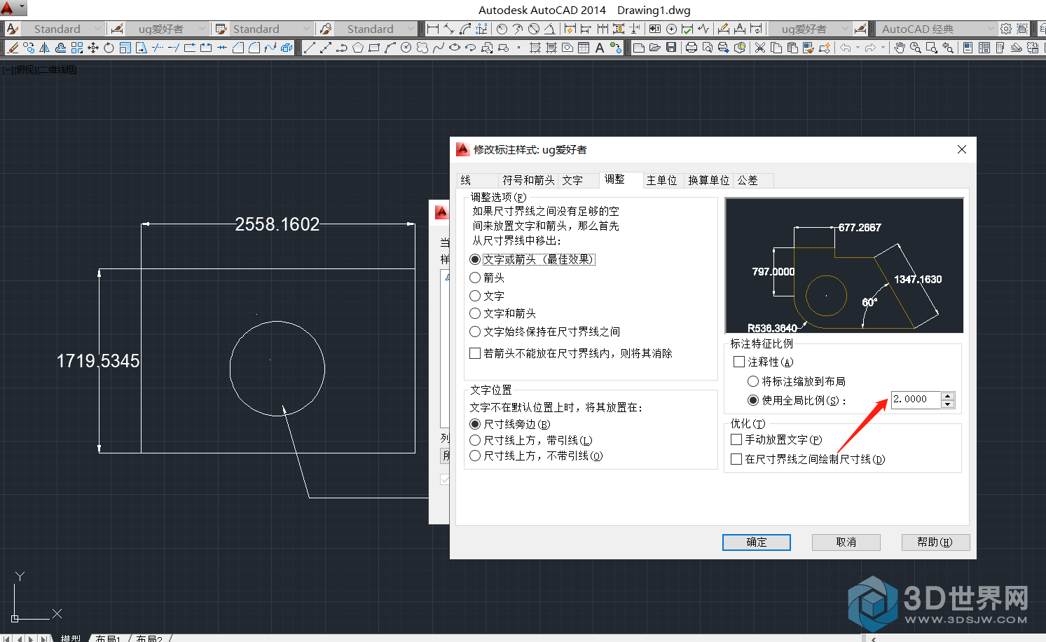The height and width of the screenshot is (642, 1046).
Task: Switch to the 文字 tab
Action: (x=578, y=180)
